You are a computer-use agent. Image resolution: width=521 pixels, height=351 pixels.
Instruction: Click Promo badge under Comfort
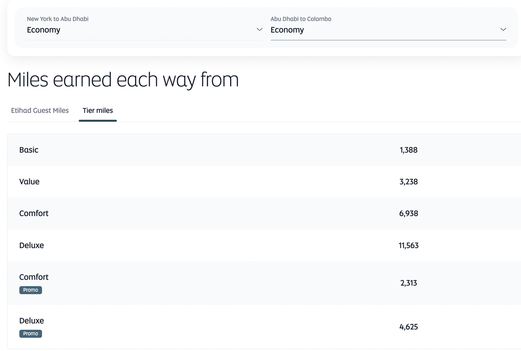tap(30, 290)
